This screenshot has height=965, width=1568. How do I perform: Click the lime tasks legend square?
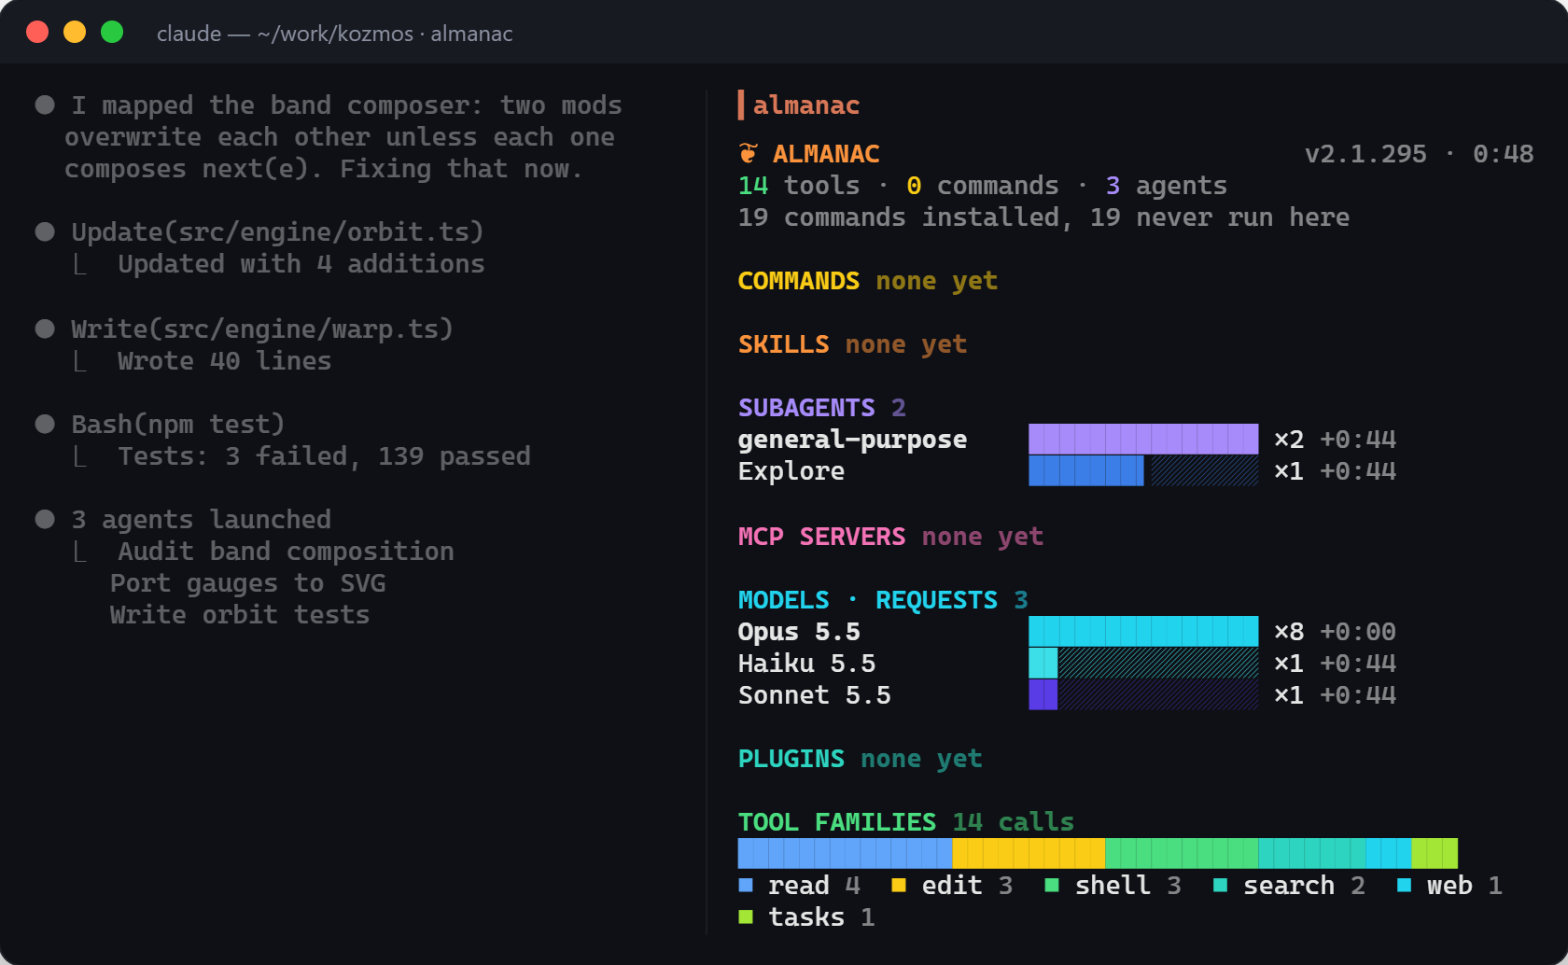click(x=746, y=916)
